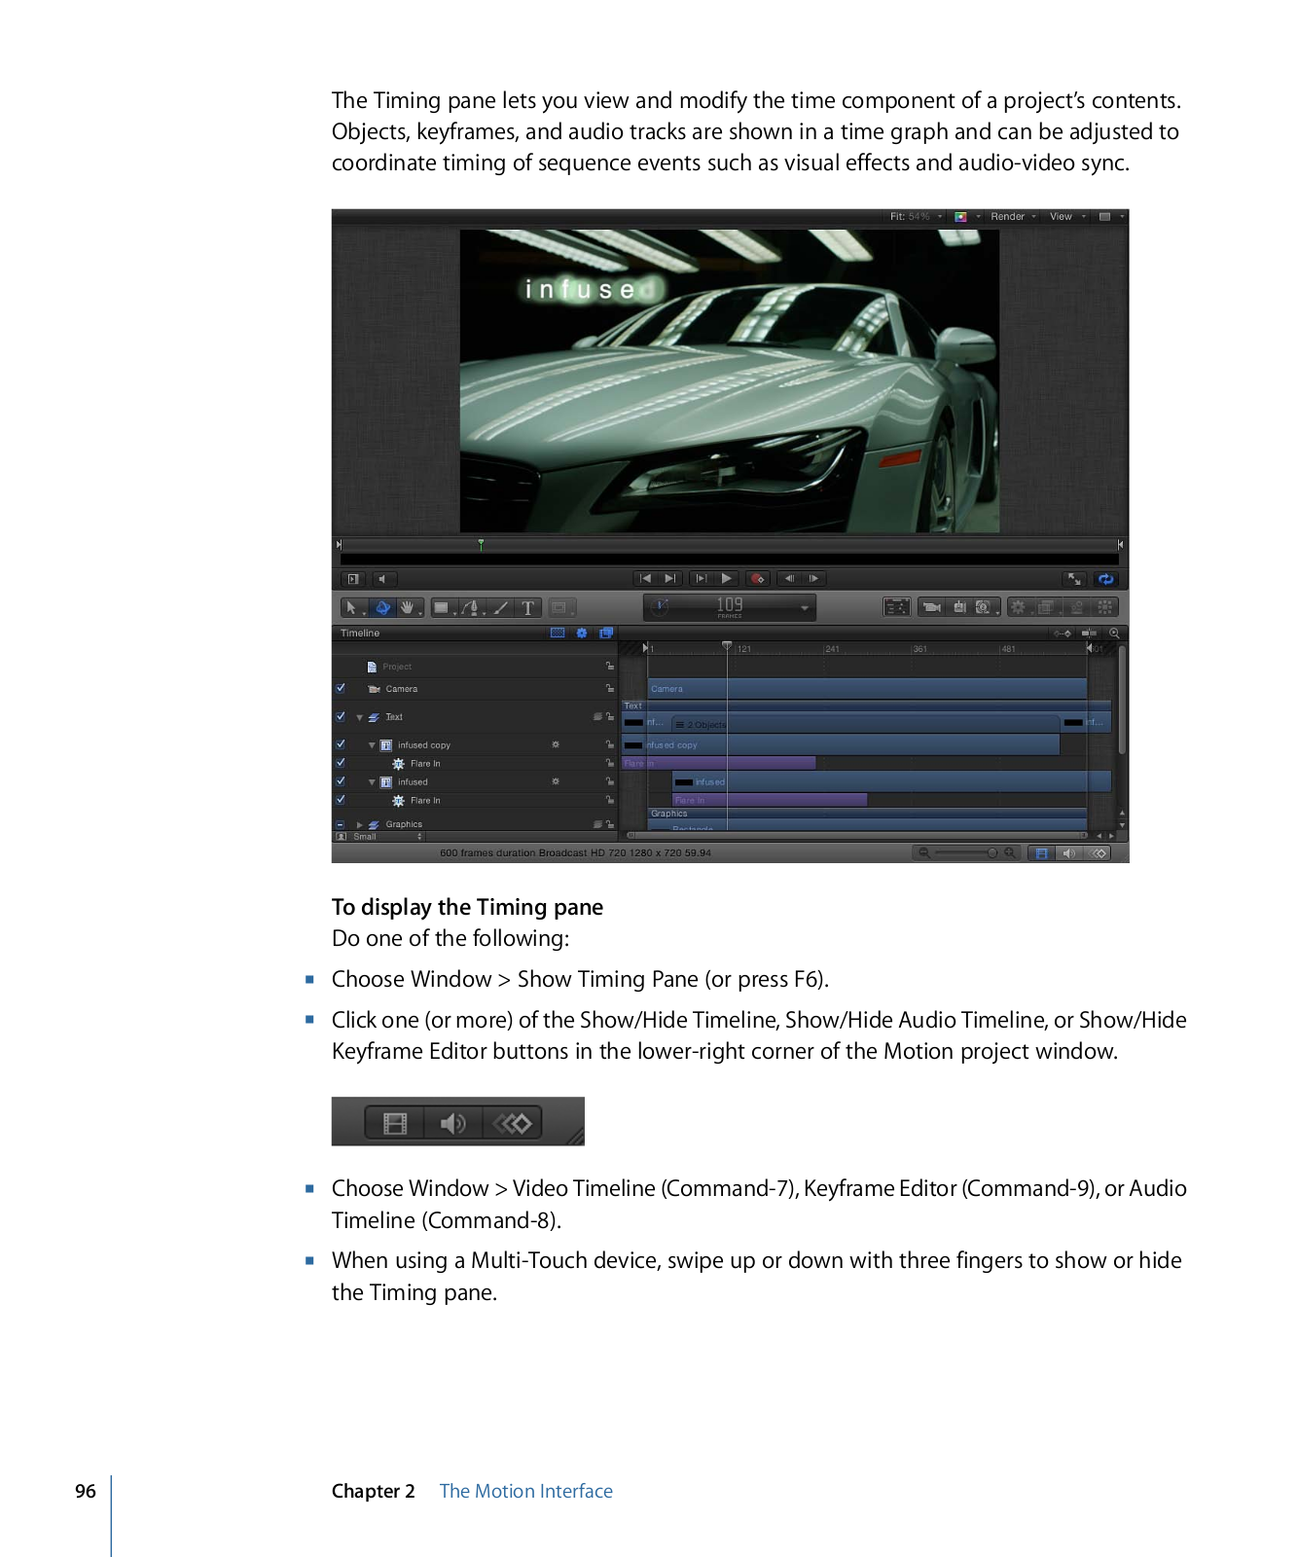The width and height of the screenshot is (1298, 1557).
Task: Toggle Show/Hide Masks in Timeline header
Action: pyautogui.click(x=558, y=633)
